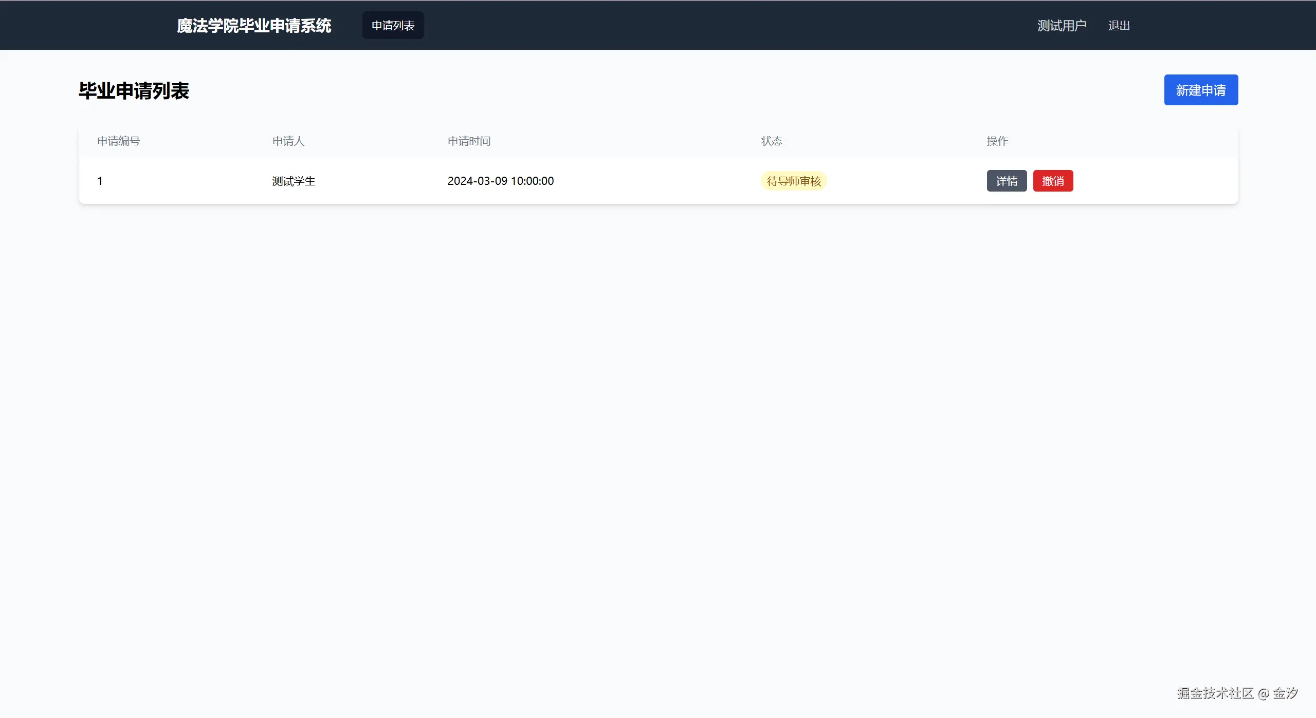Click the 毕业申请列表 page heading

point(134,91)
